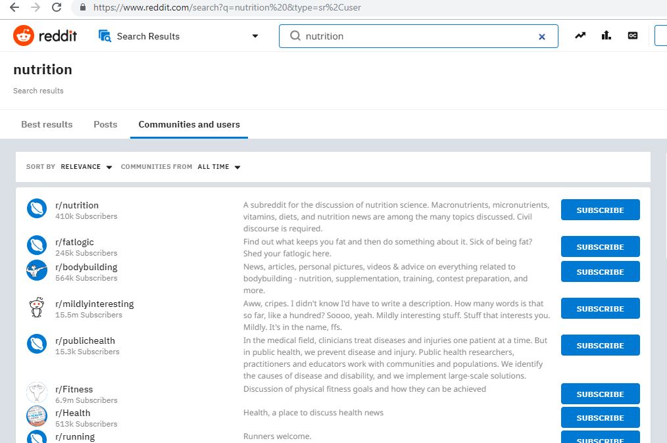Reload the page with refresh icon
The height and width of the screenshot is (443, 667).
click(56, 7)
